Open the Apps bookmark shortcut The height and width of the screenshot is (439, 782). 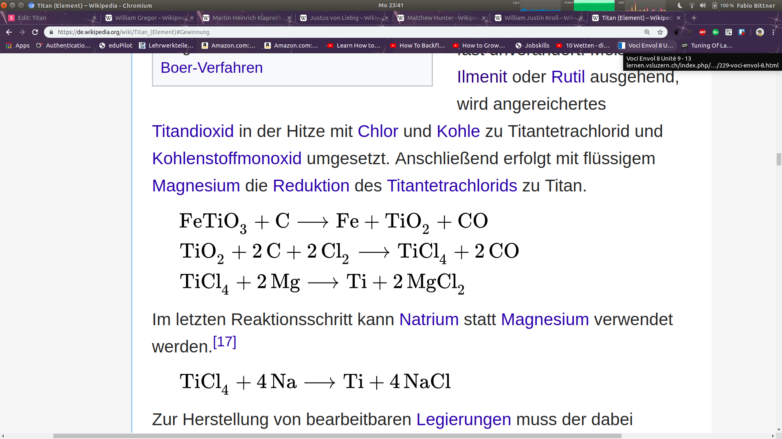[x=18, y=46]
